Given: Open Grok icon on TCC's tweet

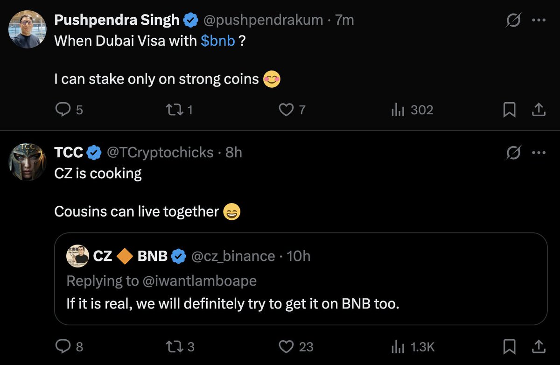Looking at the screenshot, I should [x=514, y=153].
